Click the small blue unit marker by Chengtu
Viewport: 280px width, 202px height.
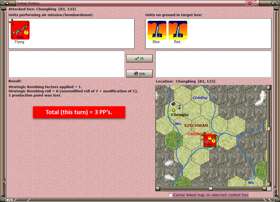tap(179, 107)
